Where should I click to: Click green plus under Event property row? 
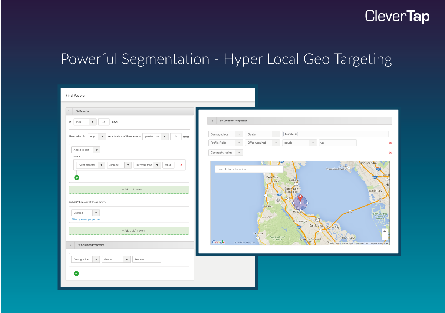click(x=77, y=177)
